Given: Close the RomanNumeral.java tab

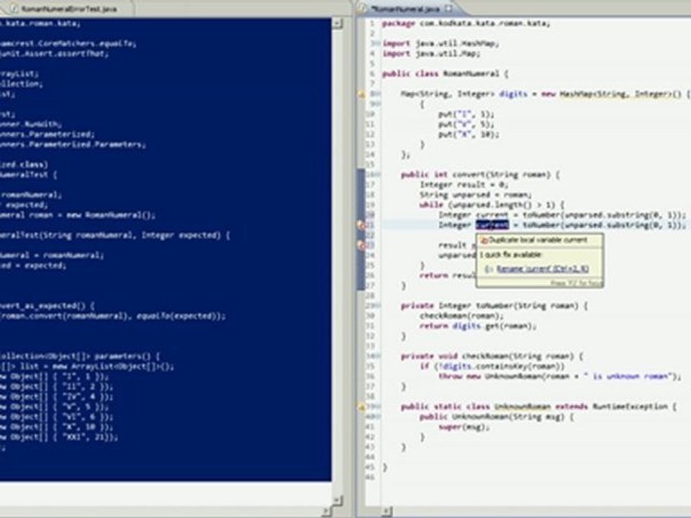Looking at the screenshot, I should (448, 9).
